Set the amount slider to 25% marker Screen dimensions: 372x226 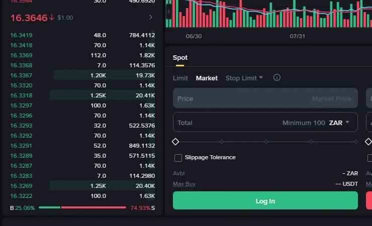click(221, 142)
